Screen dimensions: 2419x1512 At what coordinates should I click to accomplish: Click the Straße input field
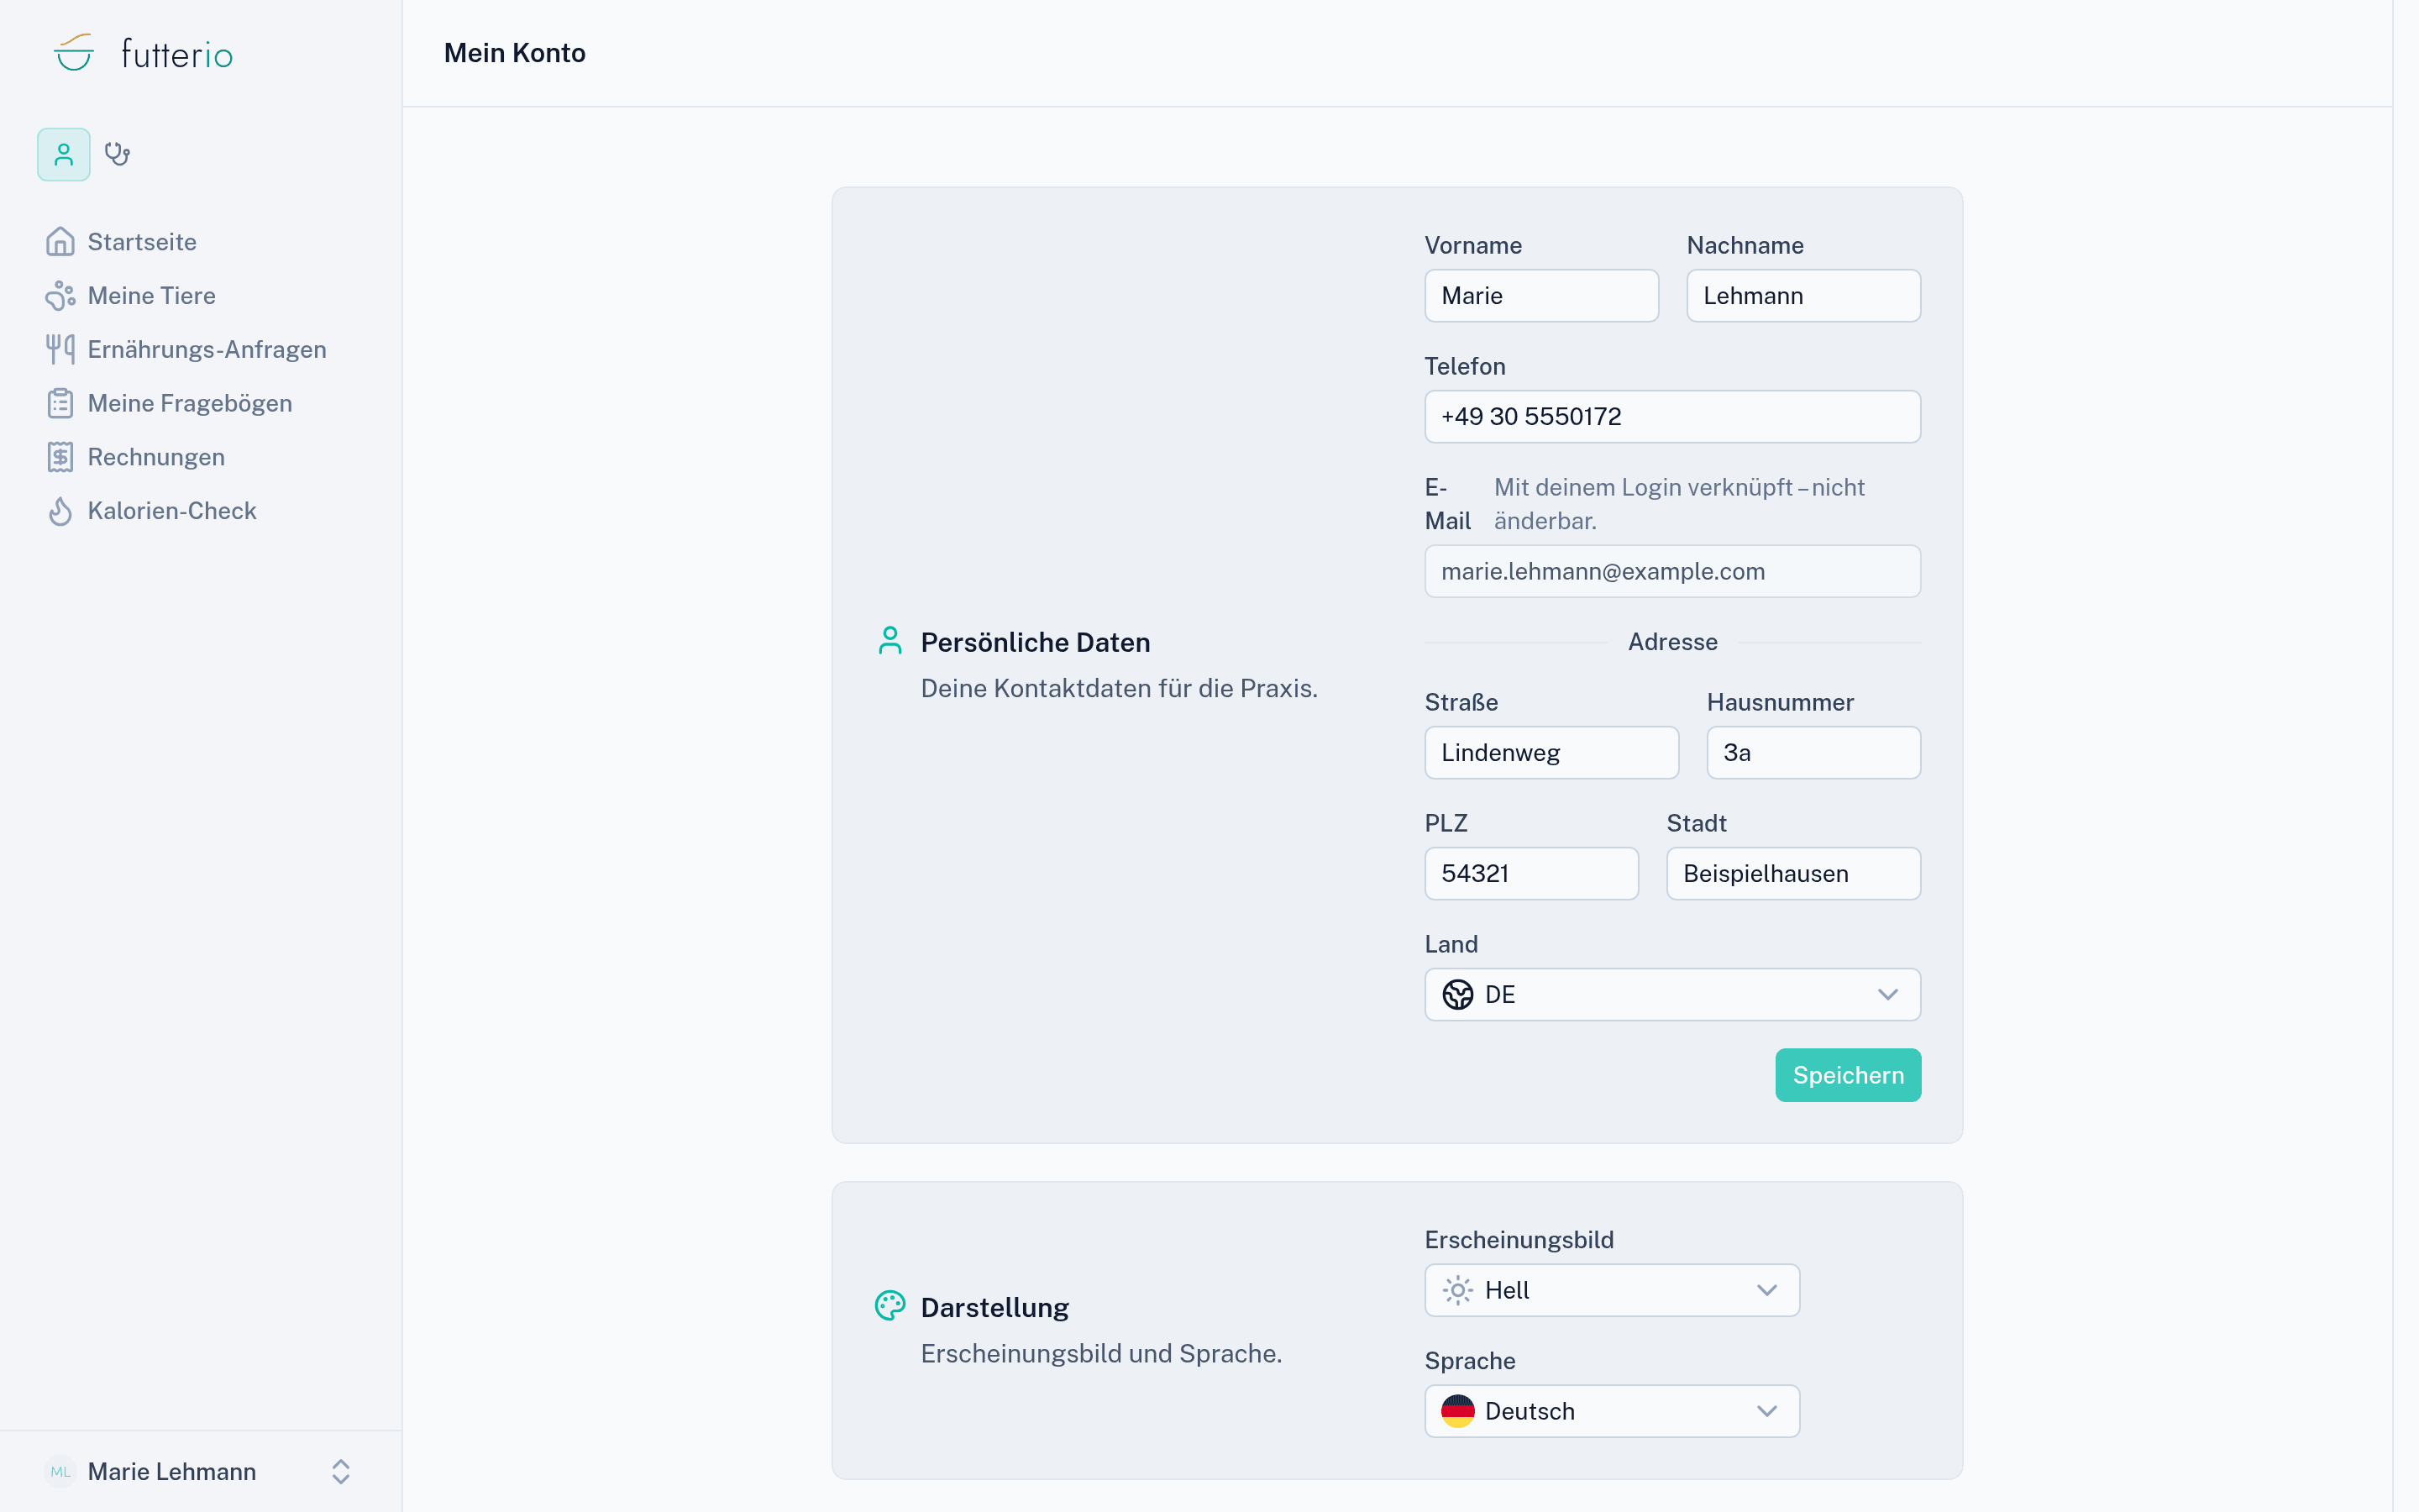(1551, 753)
